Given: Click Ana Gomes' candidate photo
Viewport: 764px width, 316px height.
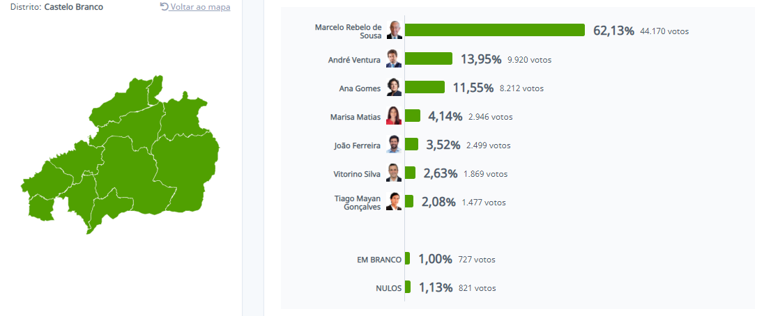Looking at the screenshot, I should coord(394,88).
